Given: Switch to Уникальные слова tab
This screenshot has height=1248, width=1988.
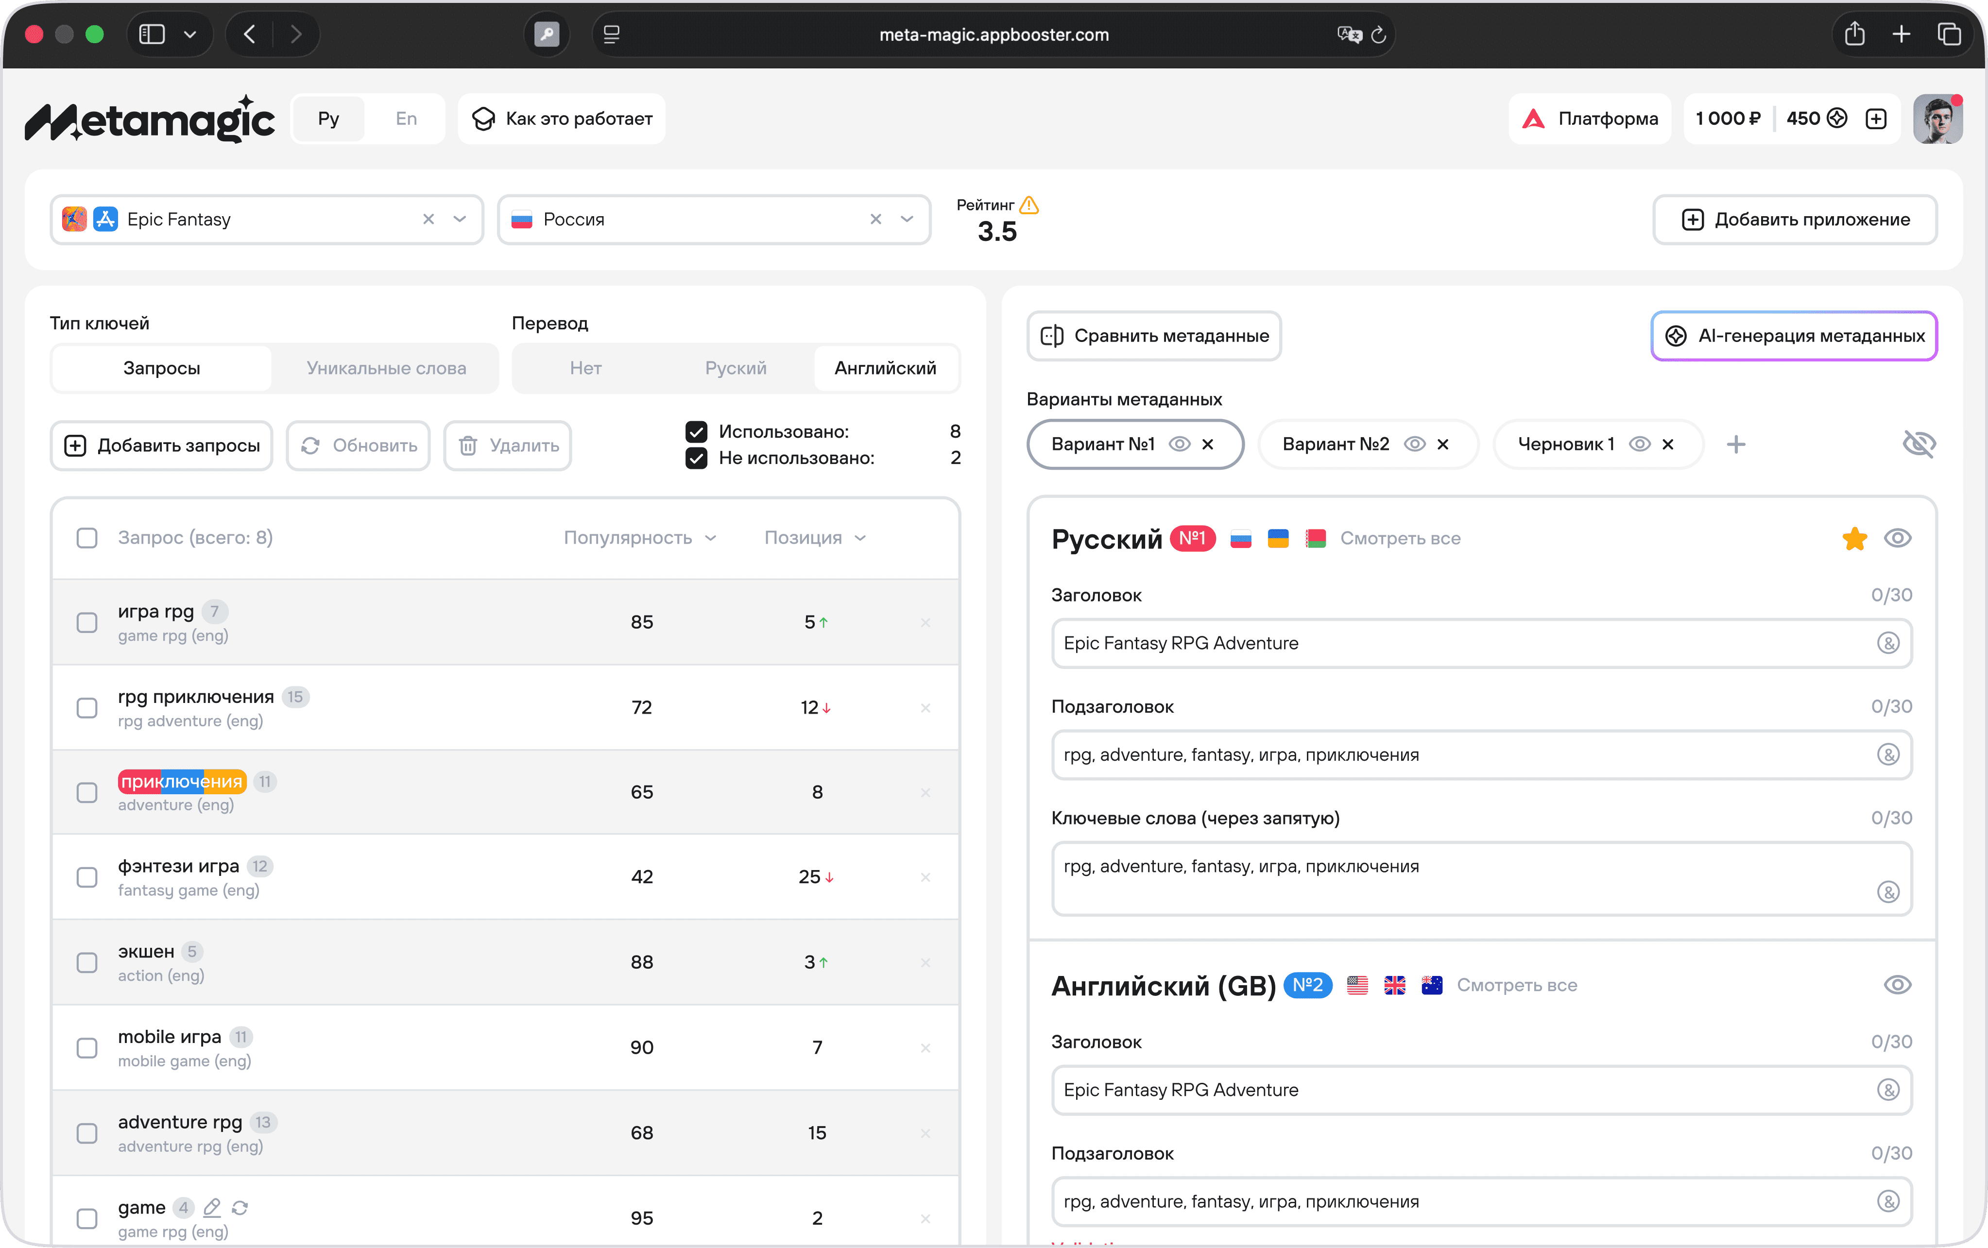Looking at the screenshot, I should tap(386, 368).
